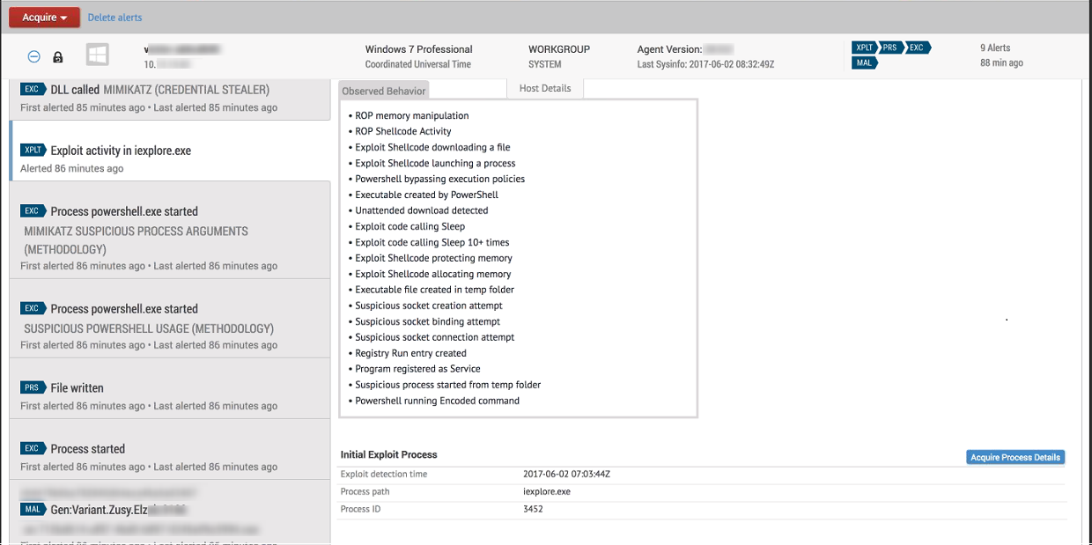Click the collapse host minus icon
The height and width of the screenshot is (545, 1092).
point(33,56)
